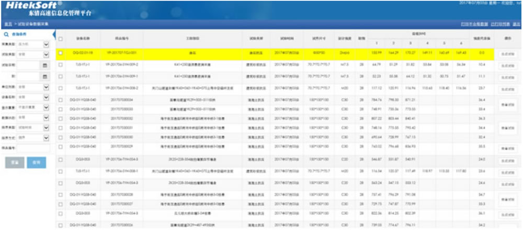
Task: Expand the 单位列表 dropdown
Action: pos(46,86)
